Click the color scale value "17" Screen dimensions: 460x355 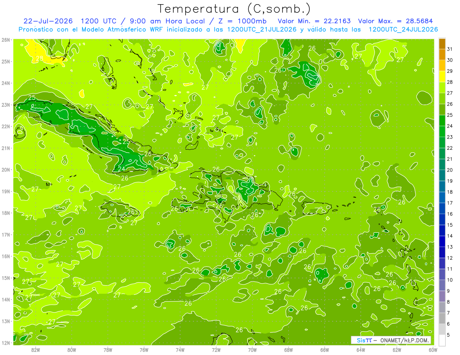450,203
